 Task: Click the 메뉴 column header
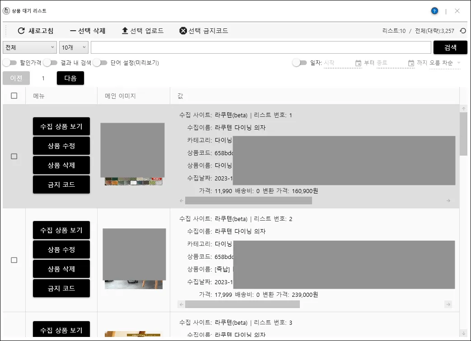[39, 96]
